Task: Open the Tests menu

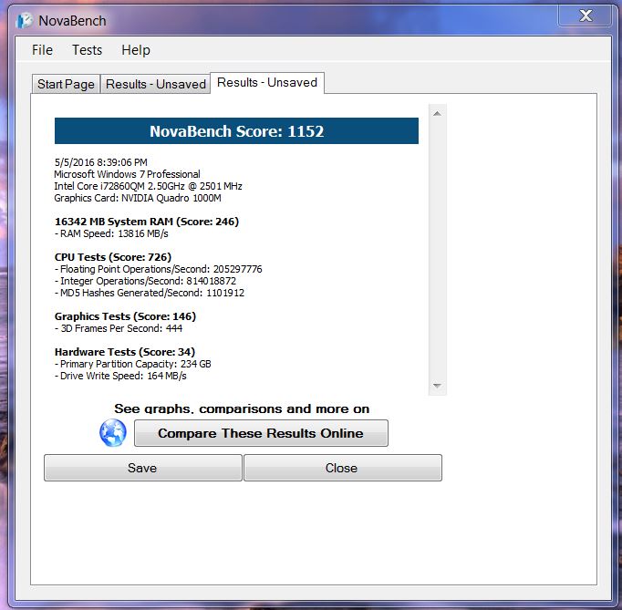Action: (x=87, y=50)
